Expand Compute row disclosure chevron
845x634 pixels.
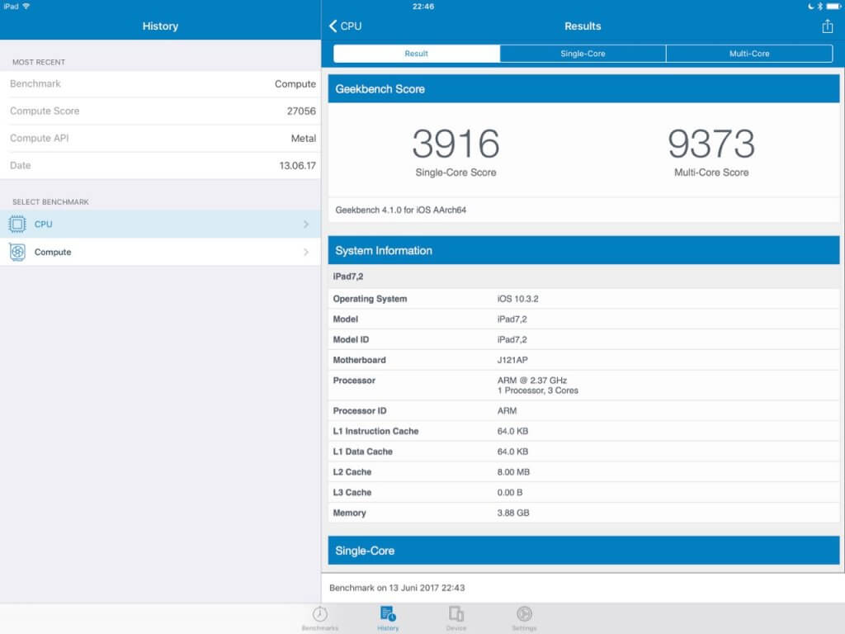[x=306, y=252]
